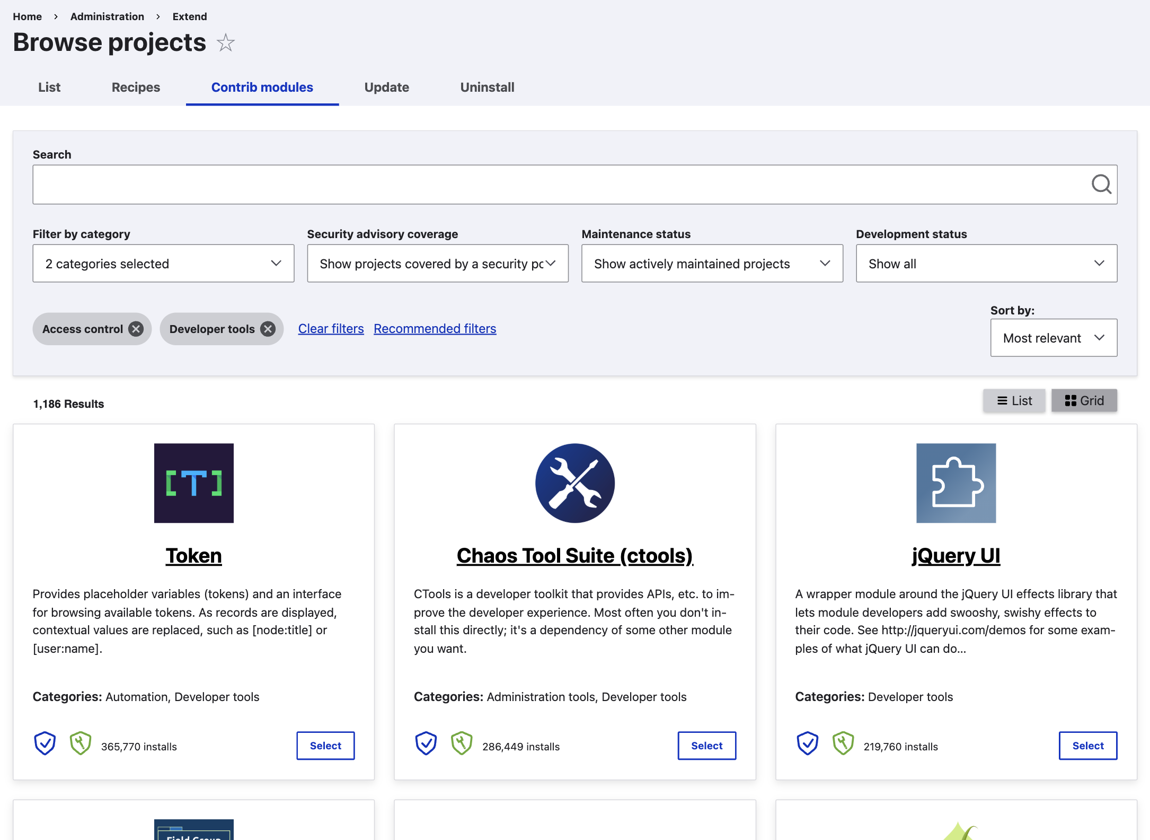This screenshot has height=840, width=1150.
Task: Switch results to List view
Action: coord(1014,400)
